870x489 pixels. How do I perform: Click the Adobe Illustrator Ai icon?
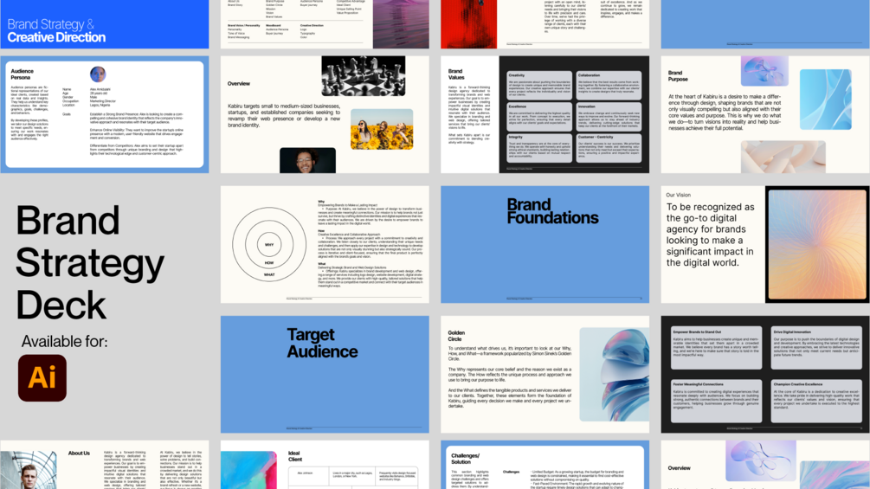42,378
